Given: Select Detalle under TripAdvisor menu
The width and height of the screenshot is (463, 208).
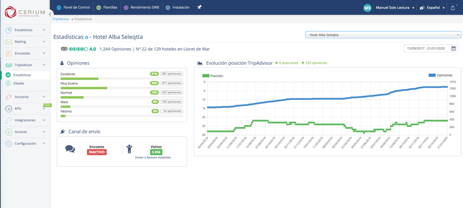Looking at the screenshot, I should coord(18,83).
